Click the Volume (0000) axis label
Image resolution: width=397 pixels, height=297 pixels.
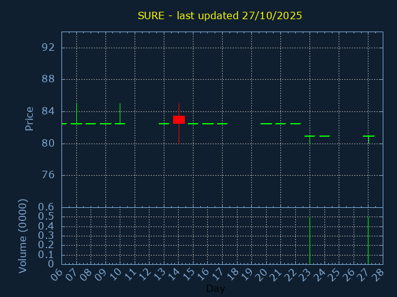click(23, 236)
